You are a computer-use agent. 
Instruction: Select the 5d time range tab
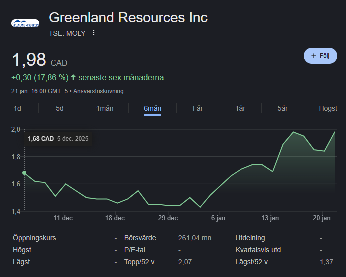60,108
